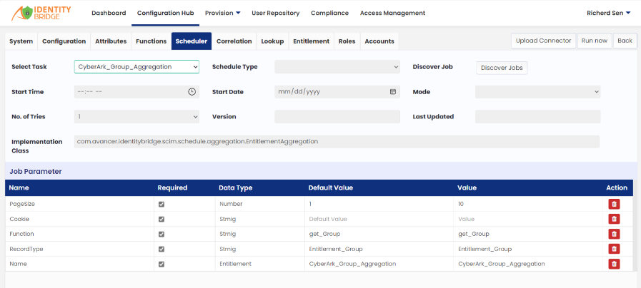Click the Implementation Class field
The image size is (641, 288).
click(337, 142)
